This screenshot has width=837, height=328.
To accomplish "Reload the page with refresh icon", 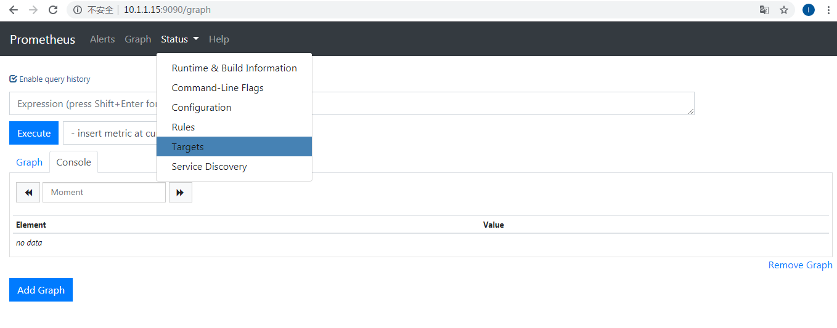I will 53,10.
